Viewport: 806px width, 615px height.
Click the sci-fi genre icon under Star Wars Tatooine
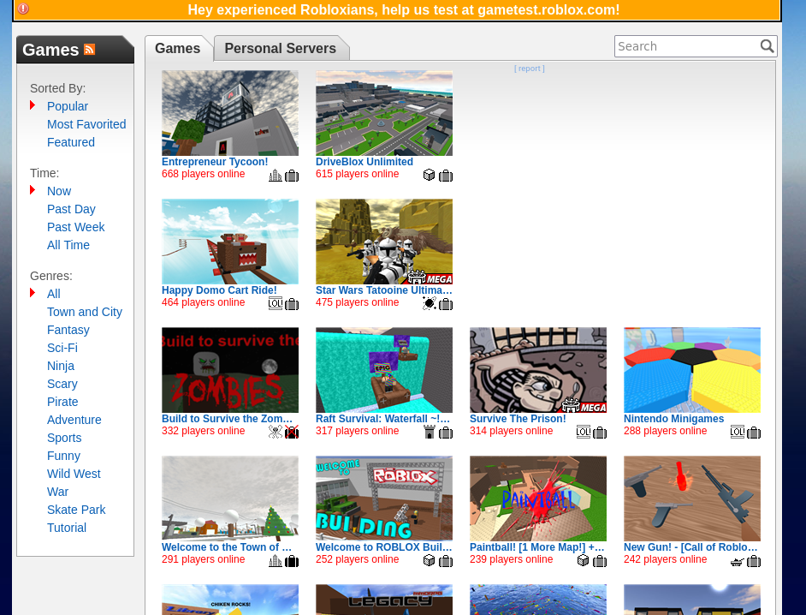[430, 303]
